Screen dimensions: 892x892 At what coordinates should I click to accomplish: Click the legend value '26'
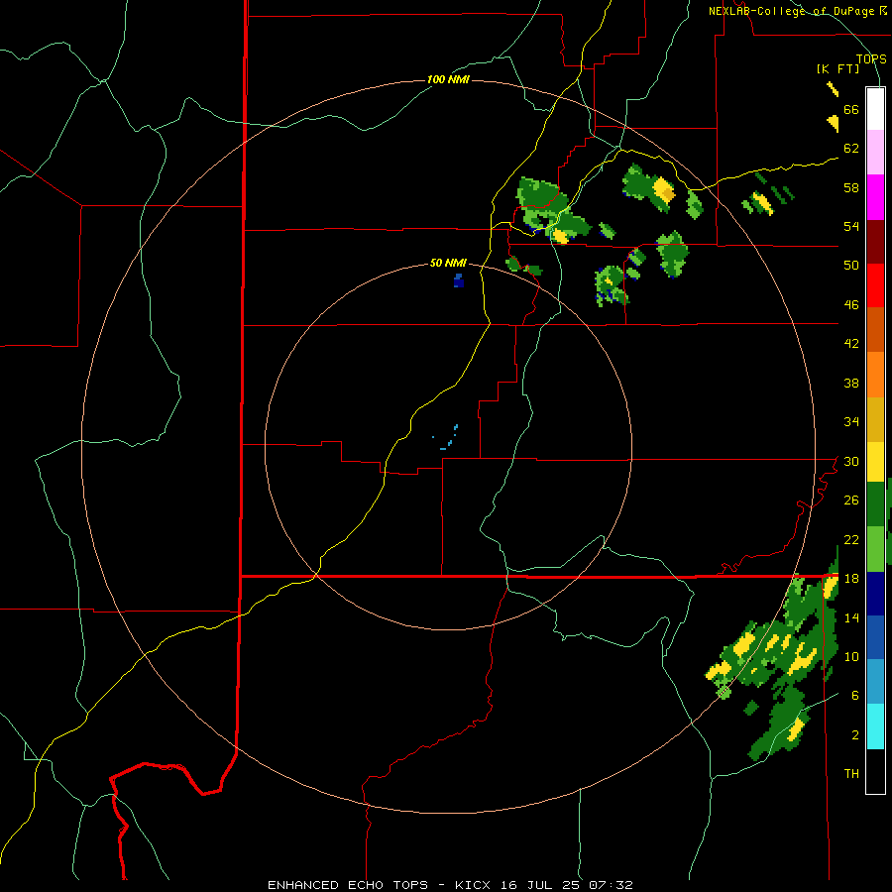tap(851, 501)
